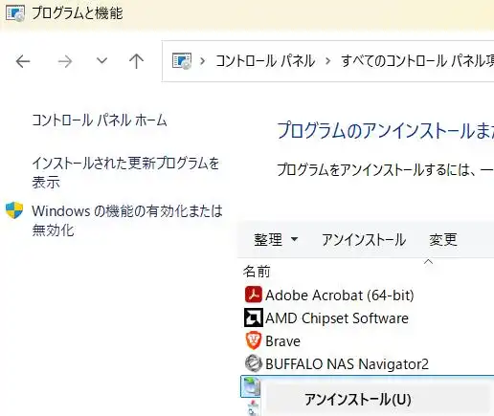The height and width of the screenshot is (416, 494).
Task: Click the プログラムと機能 title bar icon
Action: [15, 13]
